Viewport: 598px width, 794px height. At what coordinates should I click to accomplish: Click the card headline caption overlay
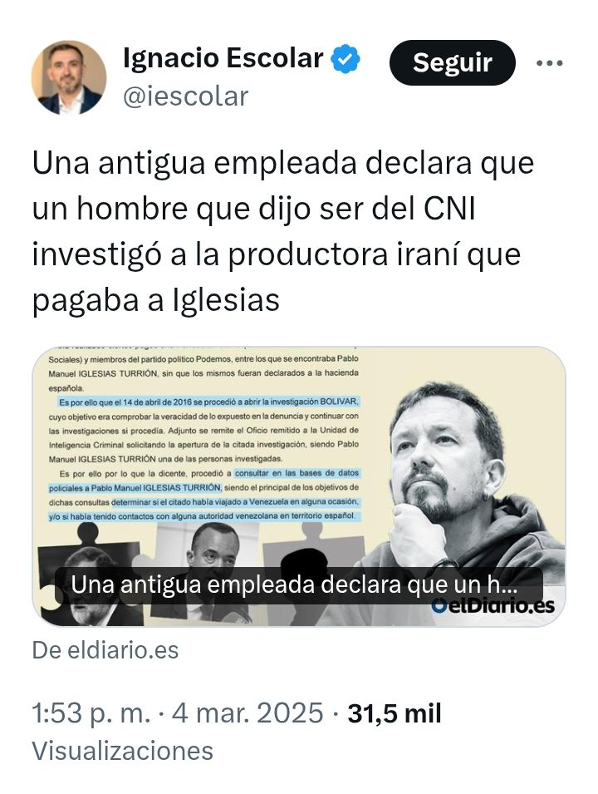coord(298,584)
